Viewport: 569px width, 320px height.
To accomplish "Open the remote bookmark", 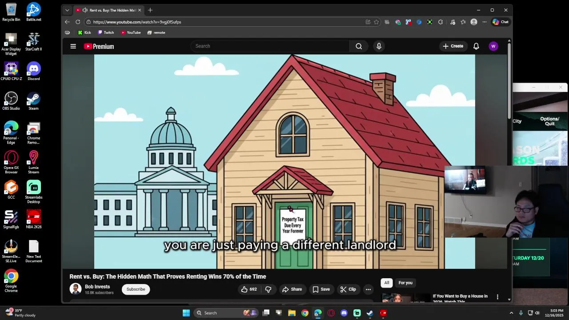I will [x=156, y=32].
